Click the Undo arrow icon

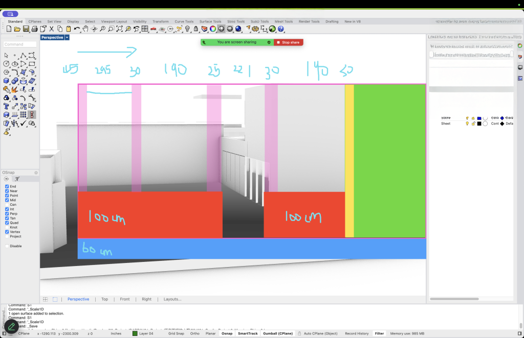click(x=77, y=29)
